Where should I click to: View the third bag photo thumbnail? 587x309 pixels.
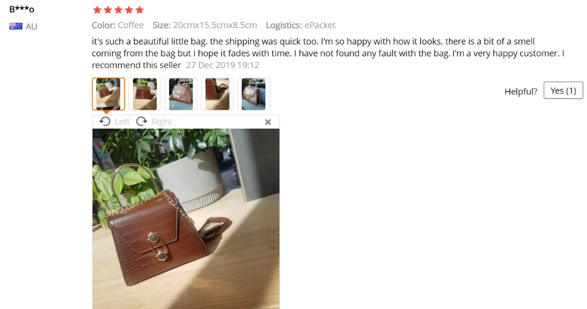[x=181, y=93]
